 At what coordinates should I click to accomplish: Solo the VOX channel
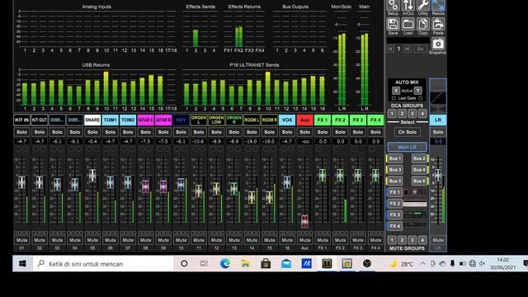tap(287, 132)
